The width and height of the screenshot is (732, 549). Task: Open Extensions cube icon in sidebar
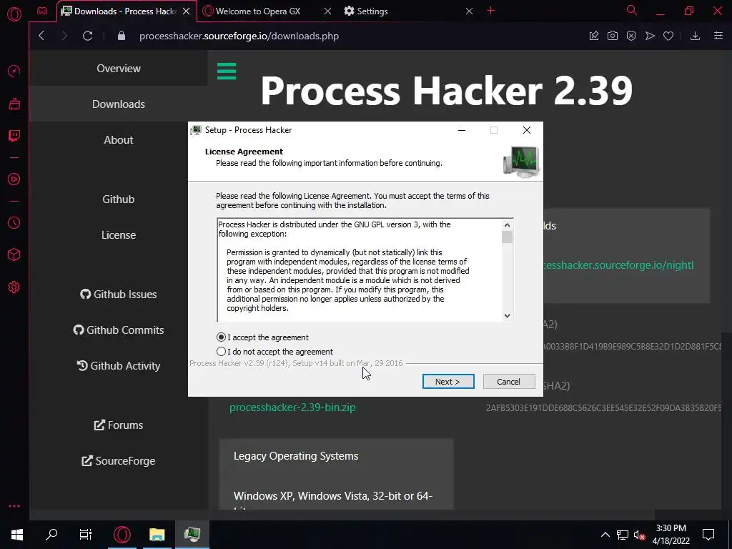[x=14, y=254]
